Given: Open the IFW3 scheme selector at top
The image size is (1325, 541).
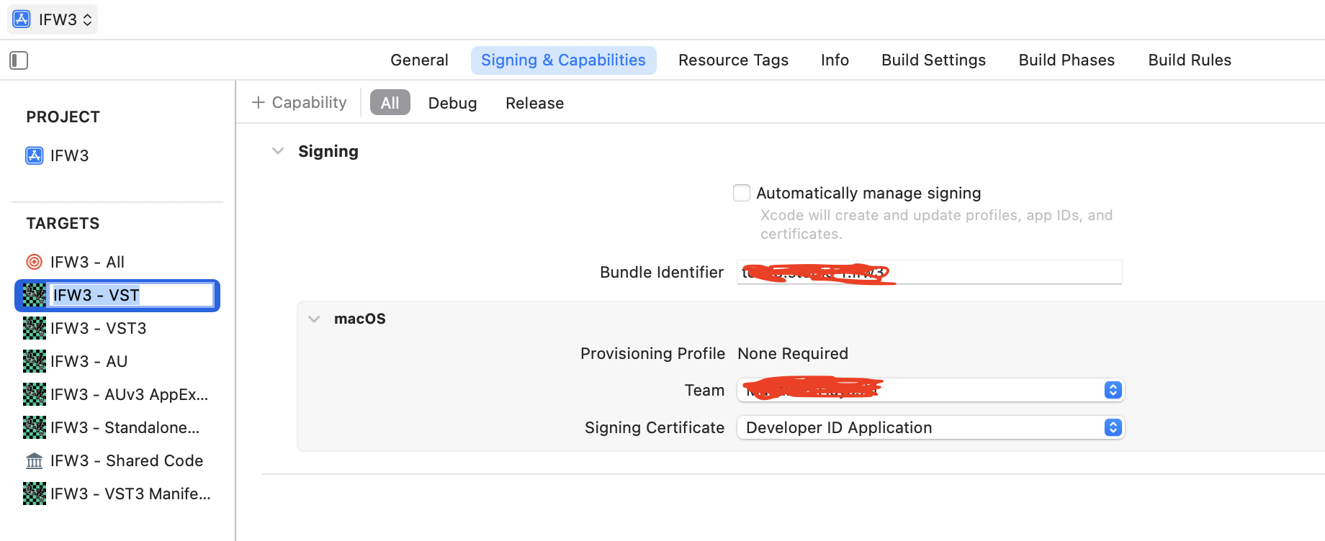Looking at the screenshot, I should [53, 19].
